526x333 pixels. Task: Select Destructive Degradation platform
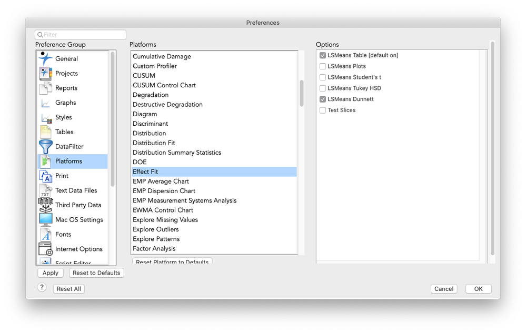pos(214,105)
